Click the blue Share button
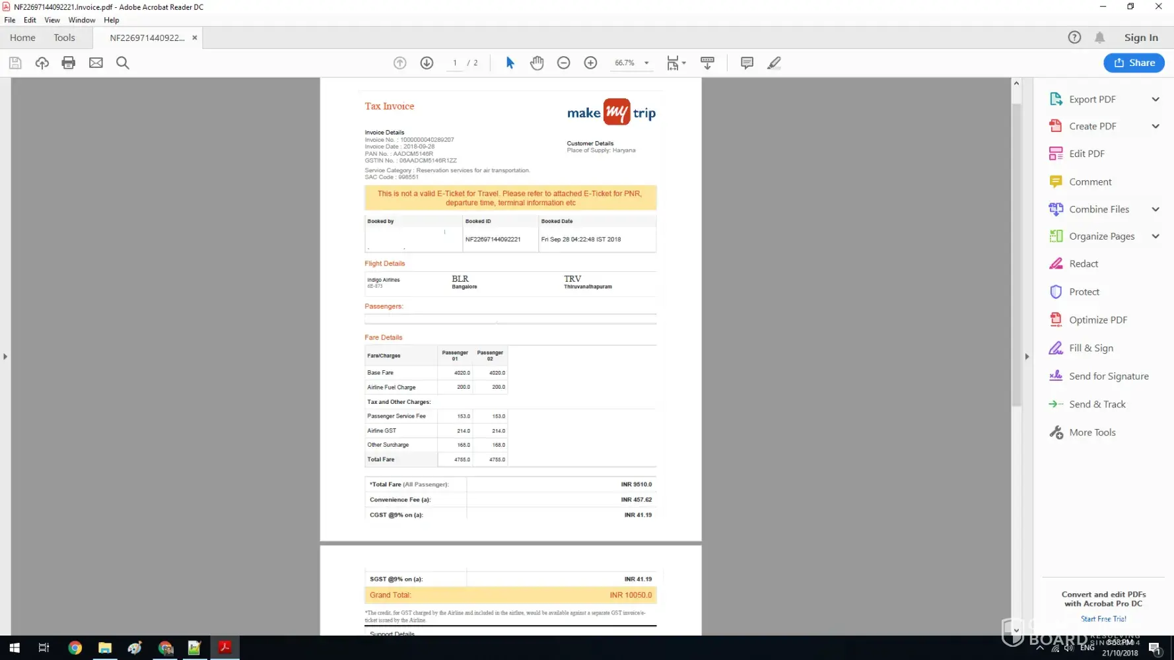Image resolution: width=1174 pixels, height=660 pixels. (x=1134, y=63)
